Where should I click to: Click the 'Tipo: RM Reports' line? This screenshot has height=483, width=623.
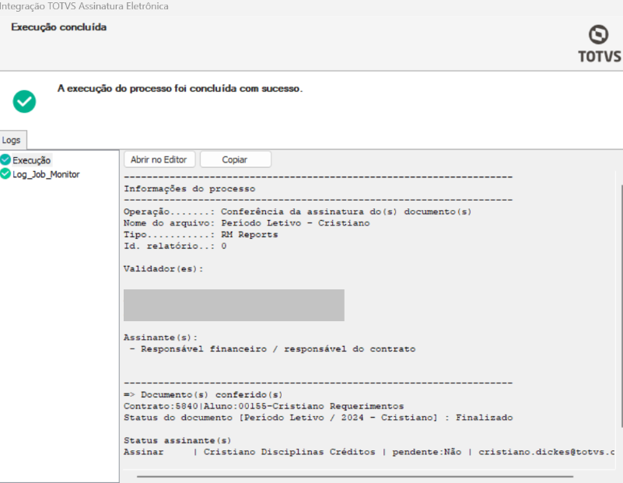pos(201,235)
